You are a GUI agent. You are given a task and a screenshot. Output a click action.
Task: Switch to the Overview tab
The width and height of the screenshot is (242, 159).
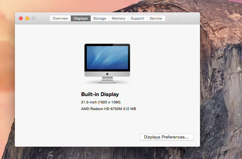tap(60, 18)
